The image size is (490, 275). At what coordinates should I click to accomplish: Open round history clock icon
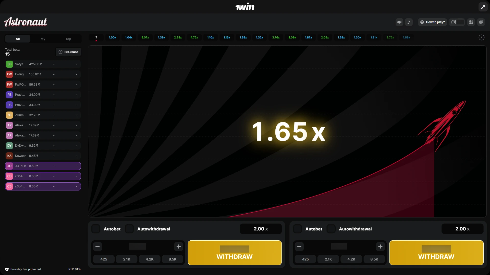pyautogui.click(x=481, y=37)
